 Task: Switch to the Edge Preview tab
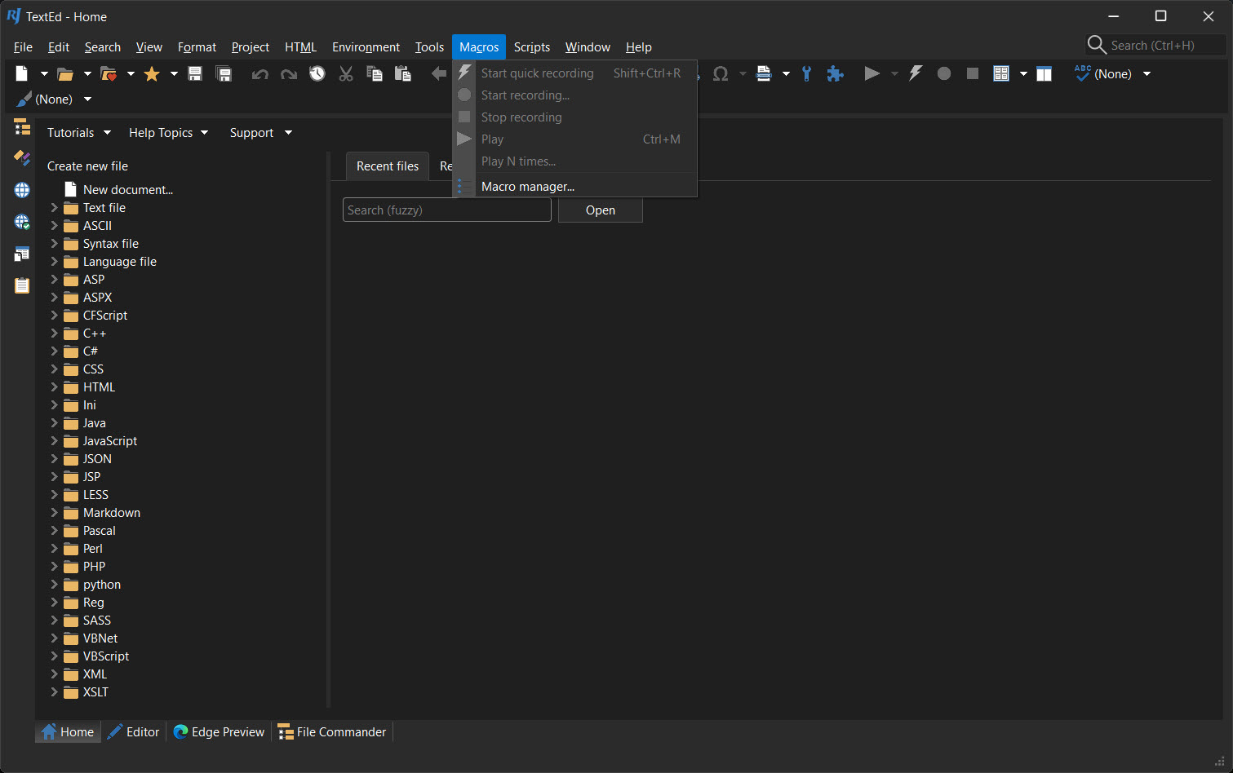pos(220,731)
